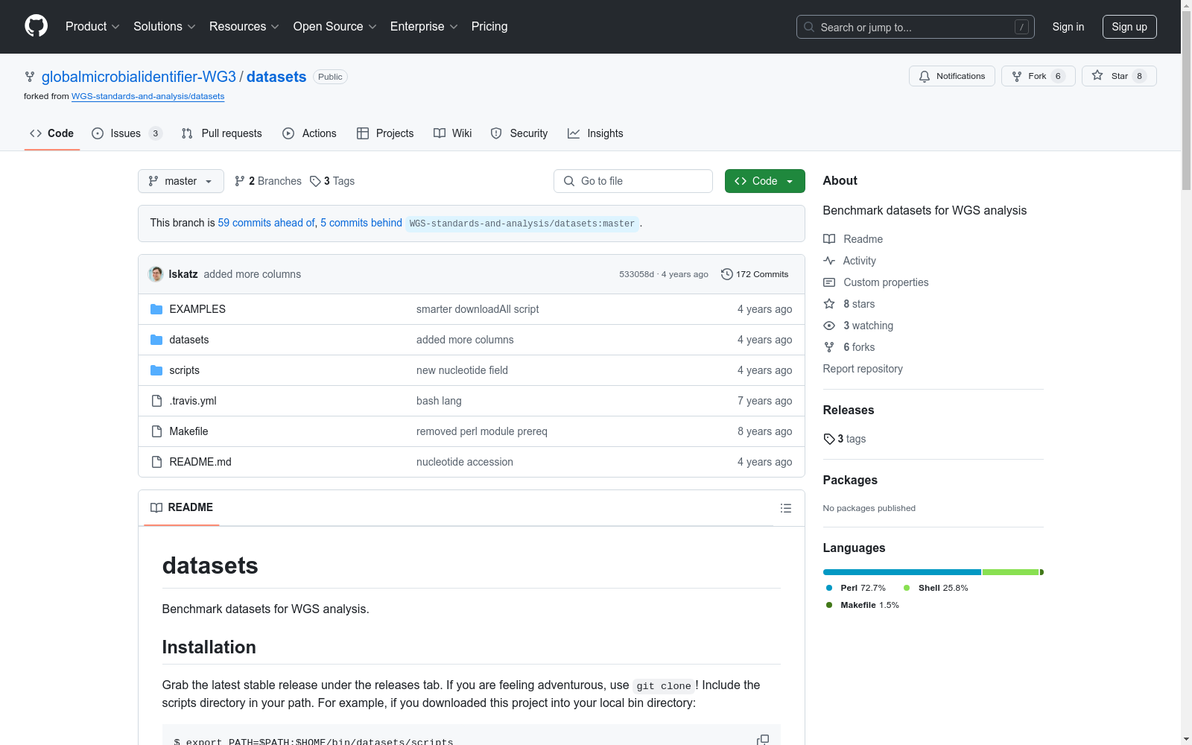The height and width of the screenshot is (745, 1192).
Task: Open the Actions tab
Action: (x=310, y=133)
